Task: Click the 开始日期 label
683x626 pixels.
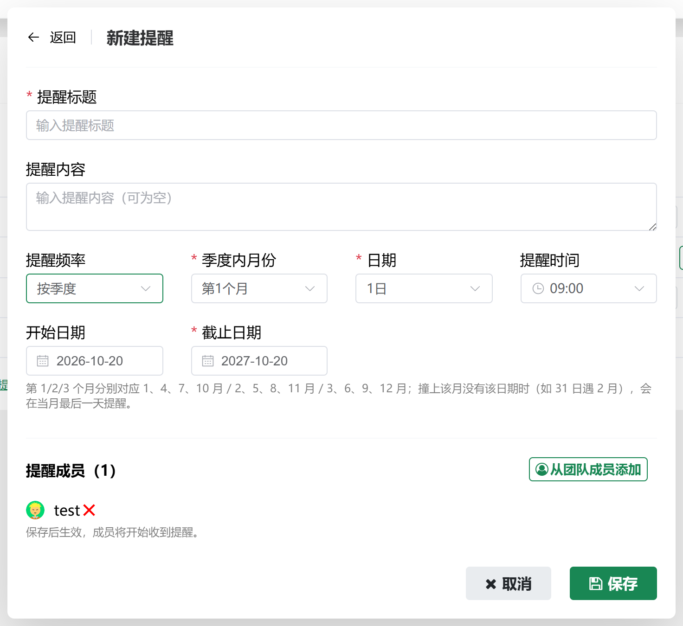Action: click(x=56, y=332)
